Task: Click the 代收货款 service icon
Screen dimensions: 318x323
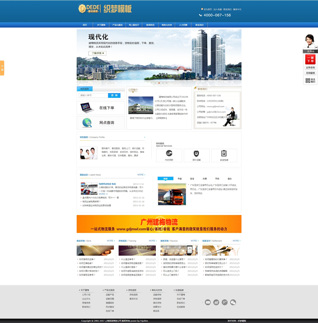Action: tap(169, 154)
